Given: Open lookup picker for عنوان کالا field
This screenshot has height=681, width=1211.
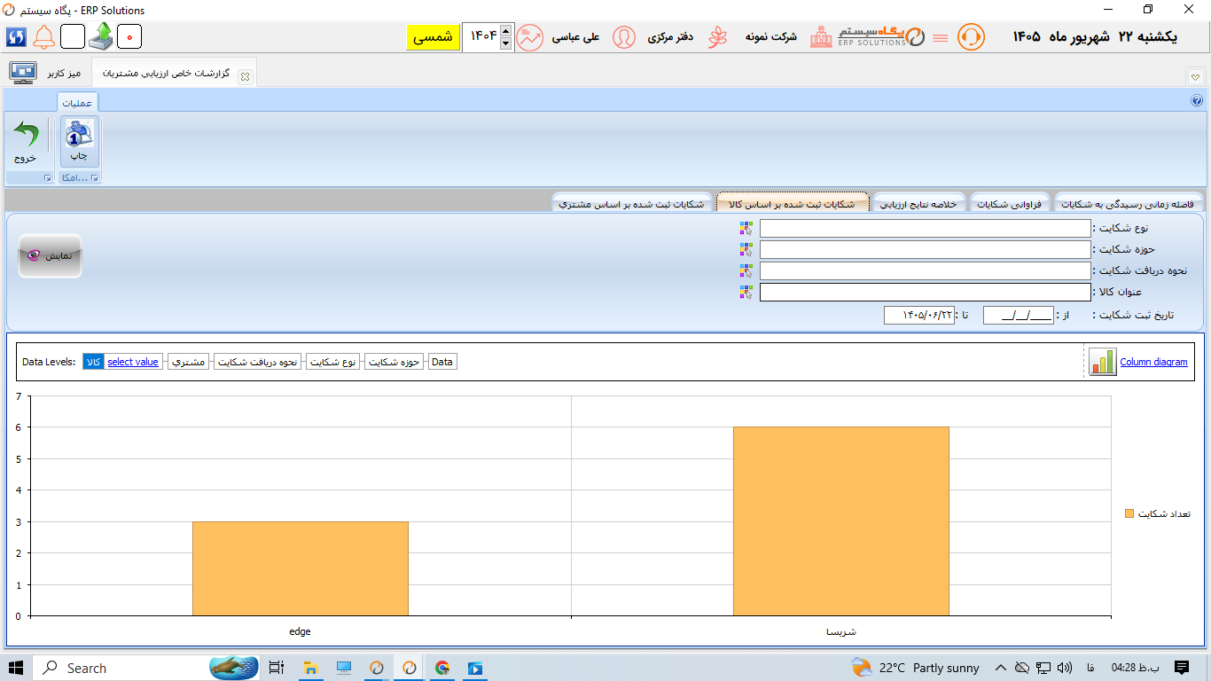Looking at the screenshot, I should [x=746, y=293].
